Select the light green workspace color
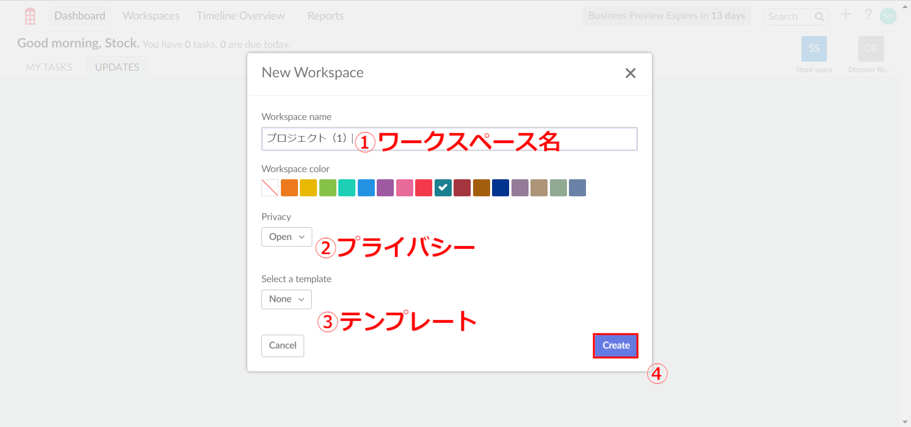Screen dimensions: 911x427 (x=328, y=188)
